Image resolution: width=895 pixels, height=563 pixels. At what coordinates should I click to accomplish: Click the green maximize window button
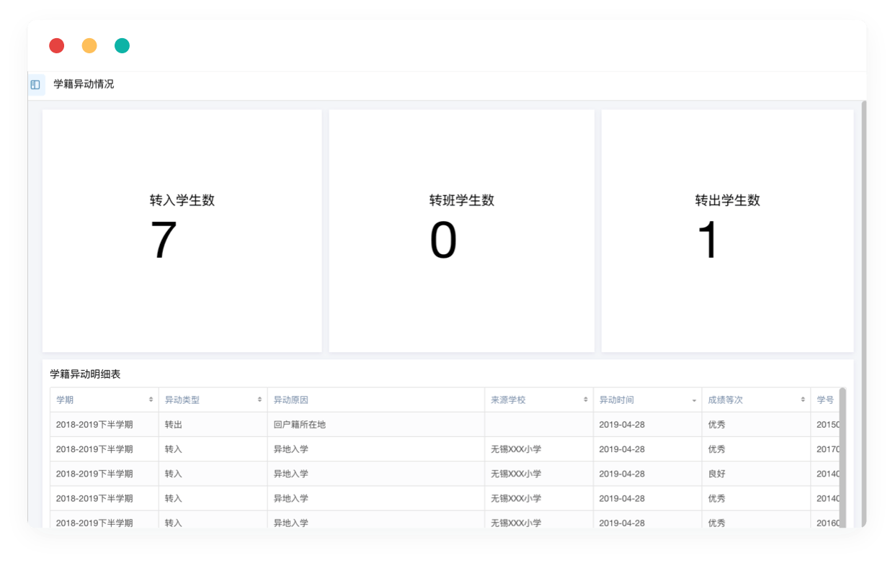pos(122,46)
